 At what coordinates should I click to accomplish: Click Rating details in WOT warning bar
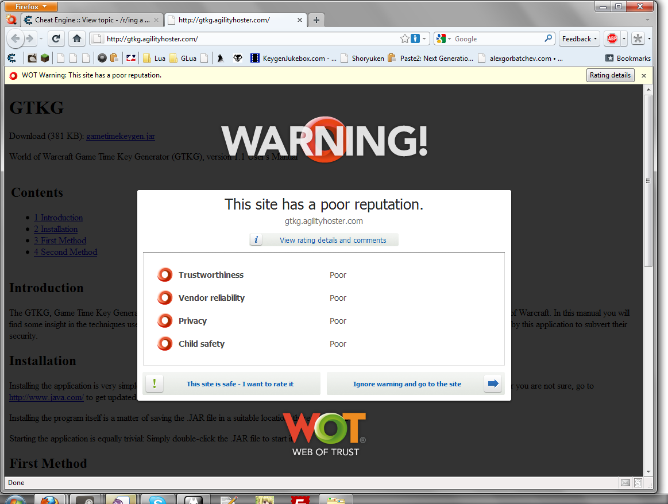pyautogui.click(x=610, y=75)
